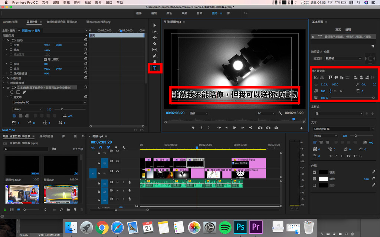Viewport: 380px width, 237px height.
Task: Switch to 效果 workspace tab
Action: pos(184,13)
